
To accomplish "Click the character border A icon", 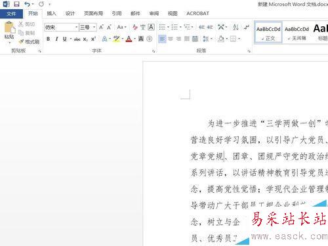I will click(x=151, y=28).
